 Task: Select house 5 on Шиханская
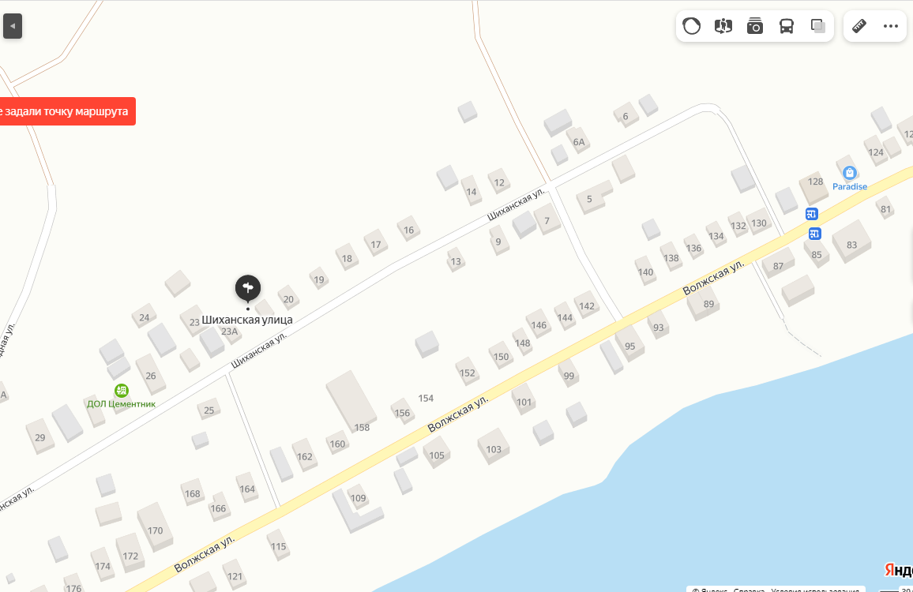(594, 197)
